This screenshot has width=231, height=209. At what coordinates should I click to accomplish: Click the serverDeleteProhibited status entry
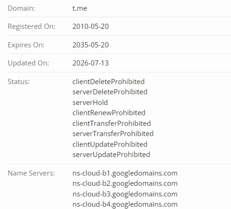(110, 92)
